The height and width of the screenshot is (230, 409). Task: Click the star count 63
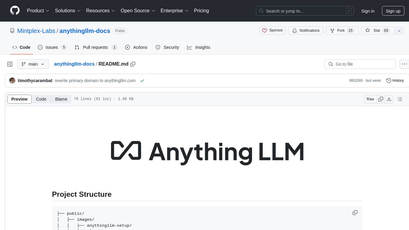386,30
